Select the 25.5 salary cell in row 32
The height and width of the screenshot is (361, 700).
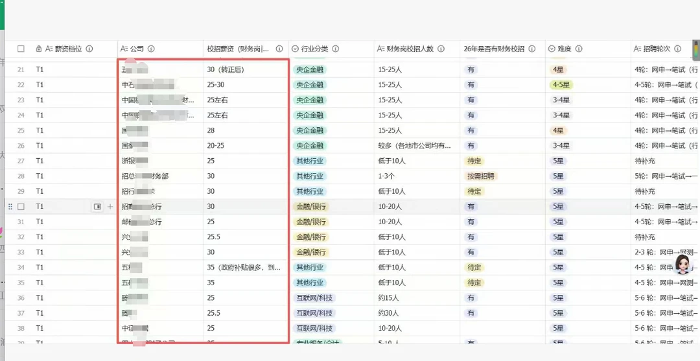pos(246,237)
